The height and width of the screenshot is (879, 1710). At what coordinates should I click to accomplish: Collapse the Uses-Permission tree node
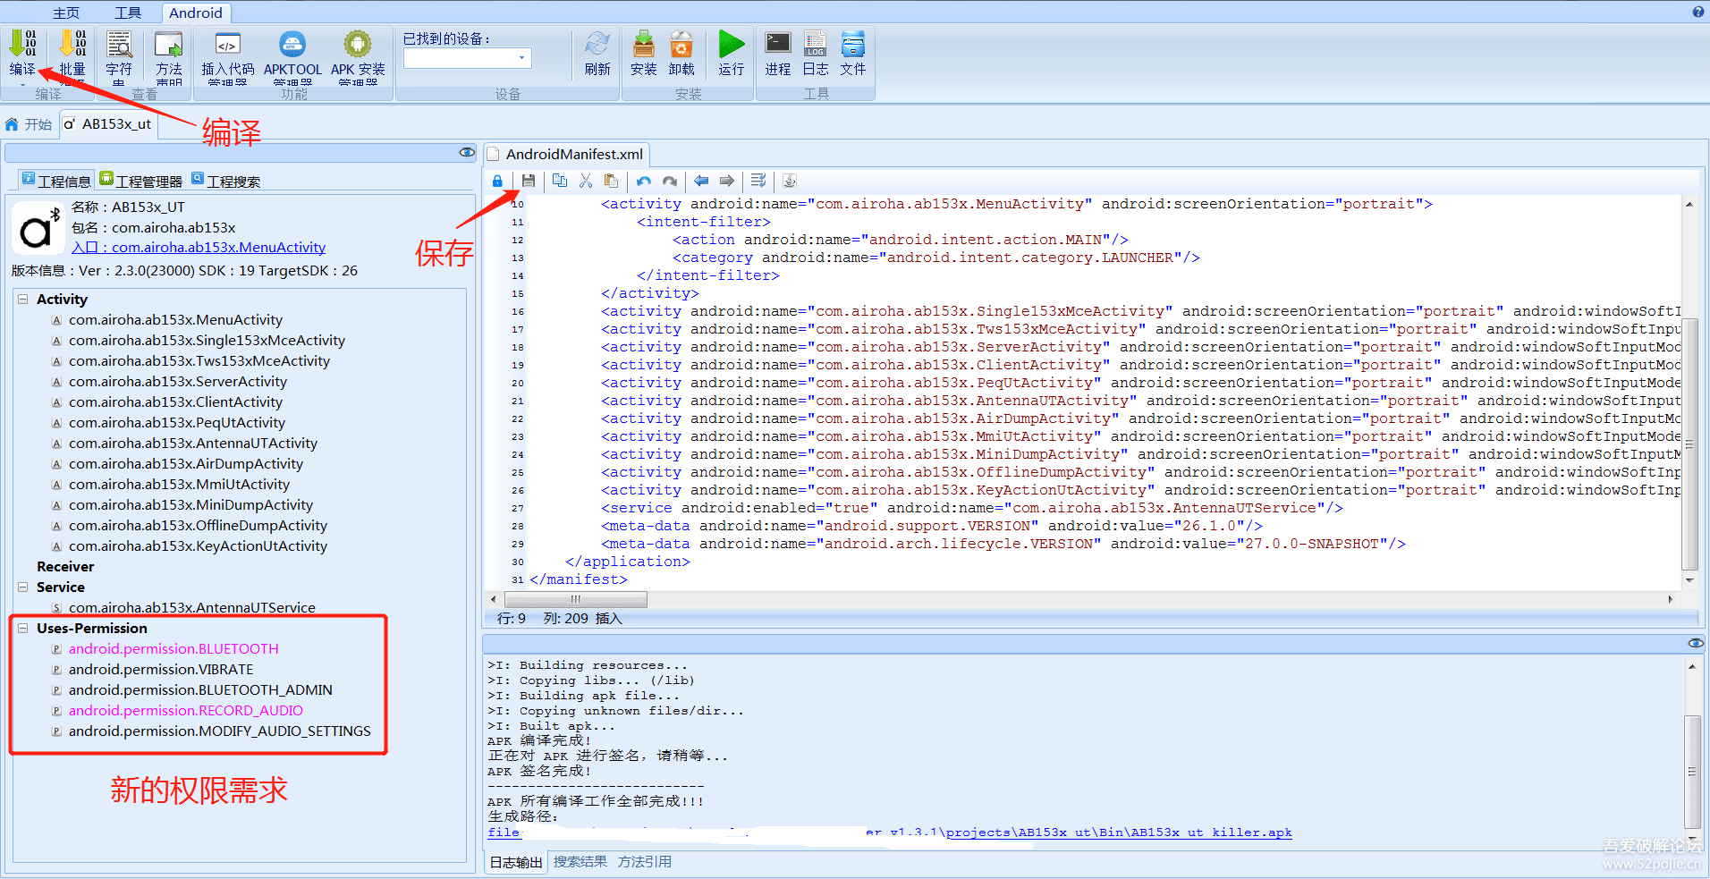point(23,629)
